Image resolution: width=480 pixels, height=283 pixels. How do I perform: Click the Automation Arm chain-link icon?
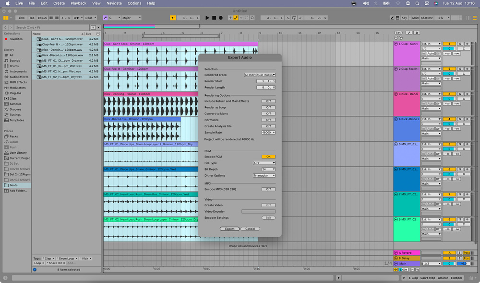tap(236, 18)
